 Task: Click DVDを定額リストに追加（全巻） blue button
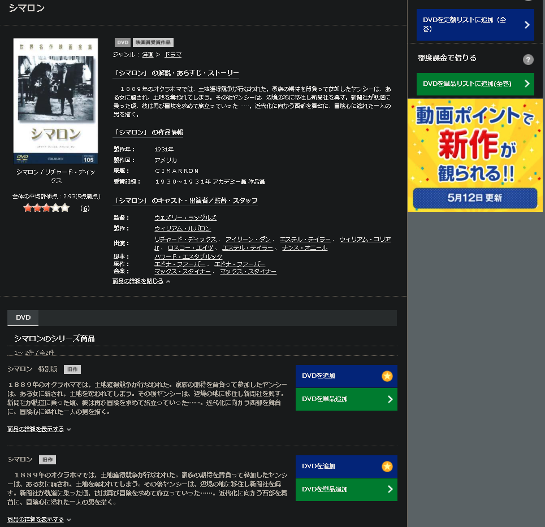(475, 25)
